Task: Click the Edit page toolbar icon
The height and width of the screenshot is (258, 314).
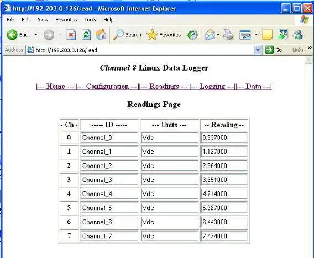Action: click(245, 35)
